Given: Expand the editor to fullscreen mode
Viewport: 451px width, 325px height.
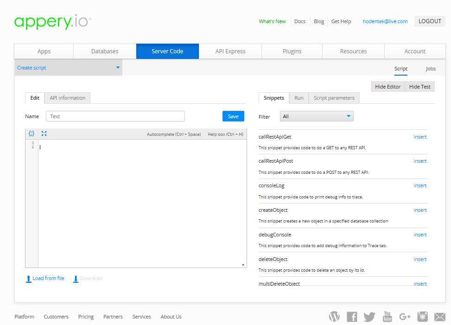Looking at the screenshot, I should 44,134.
